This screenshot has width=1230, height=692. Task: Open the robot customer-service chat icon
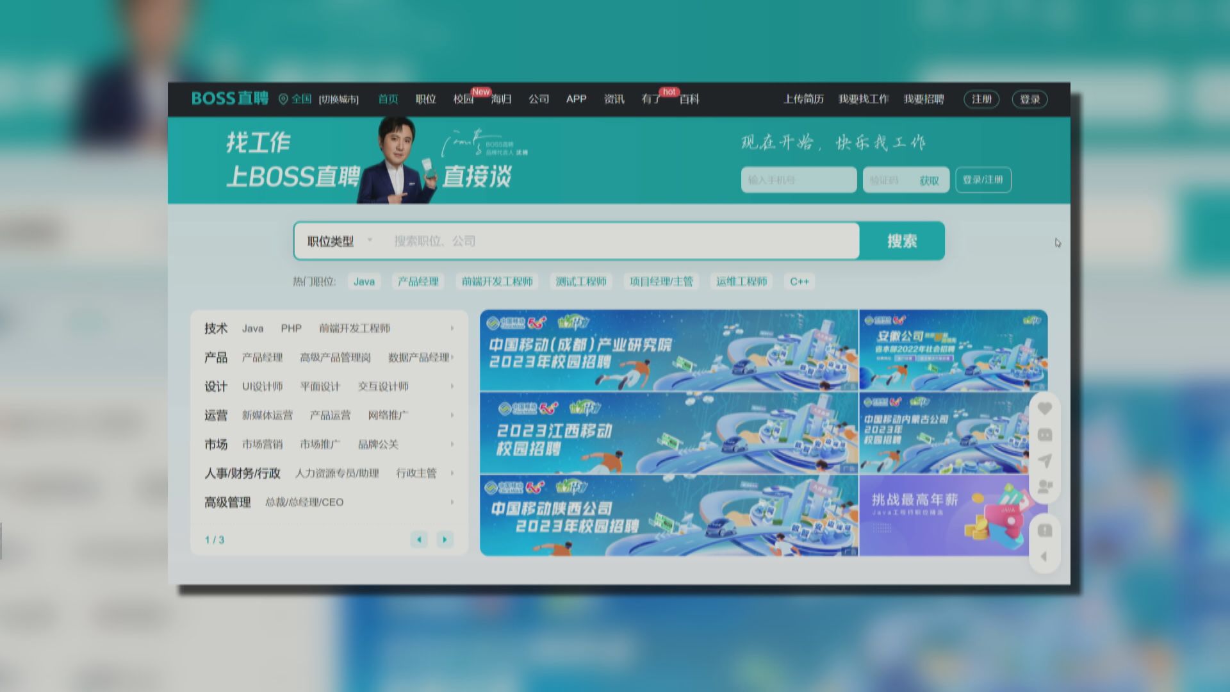pyautogui.click(x=1046, y=434)
